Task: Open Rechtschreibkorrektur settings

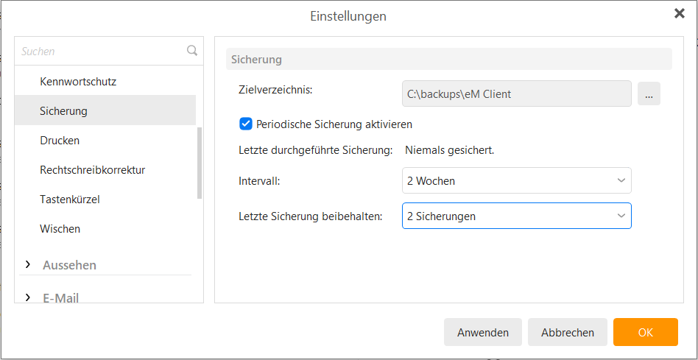Action: tap(105, 169)
